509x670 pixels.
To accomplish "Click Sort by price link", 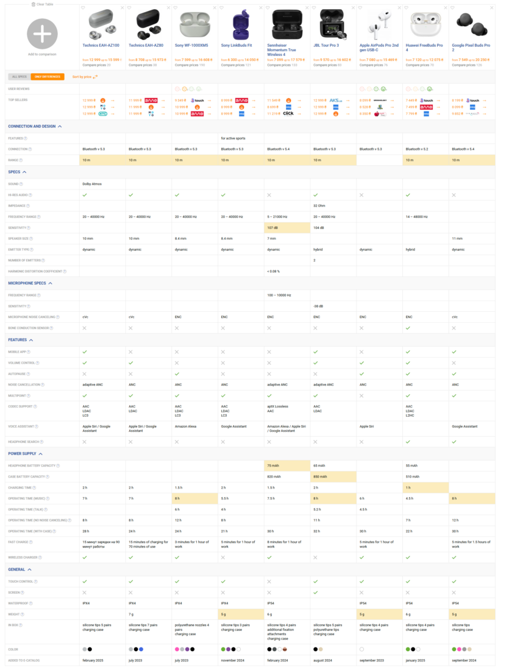I will (x=82, y=77).
